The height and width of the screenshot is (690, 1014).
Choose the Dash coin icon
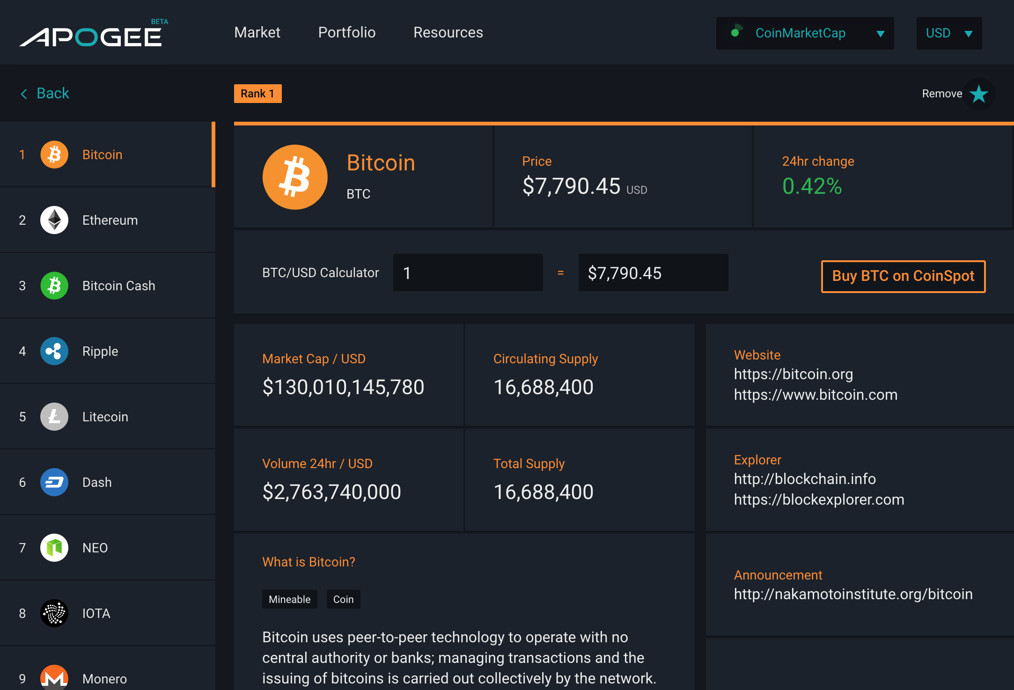(x=54, y=482)
